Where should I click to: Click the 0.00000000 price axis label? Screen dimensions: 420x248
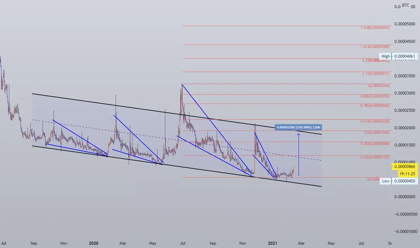coord(405,197)
